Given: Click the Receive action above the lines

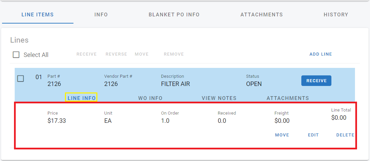Looking at the screenshot, I should click(86, 54).
